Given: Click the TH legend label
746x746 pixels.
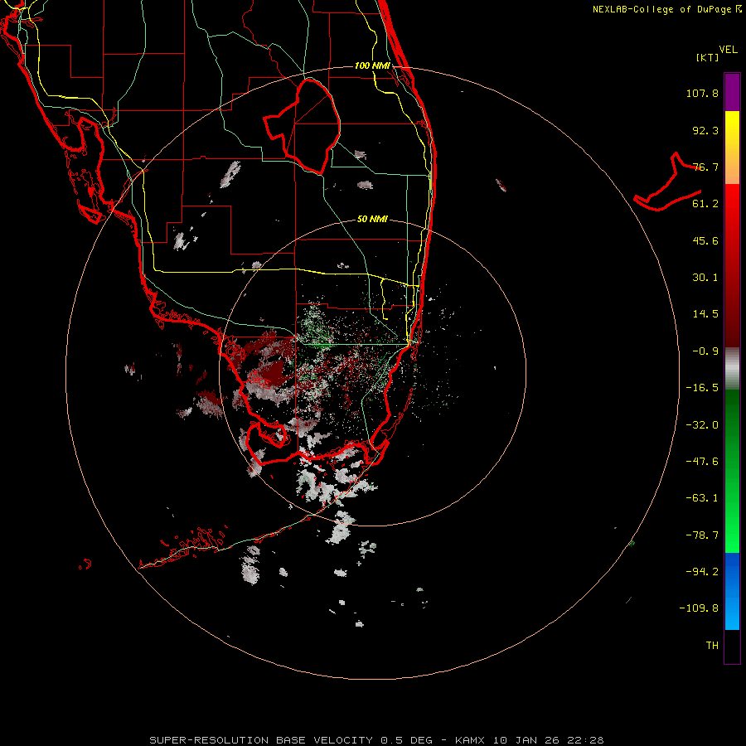Looking at the screenshot, I should point(712,646).
